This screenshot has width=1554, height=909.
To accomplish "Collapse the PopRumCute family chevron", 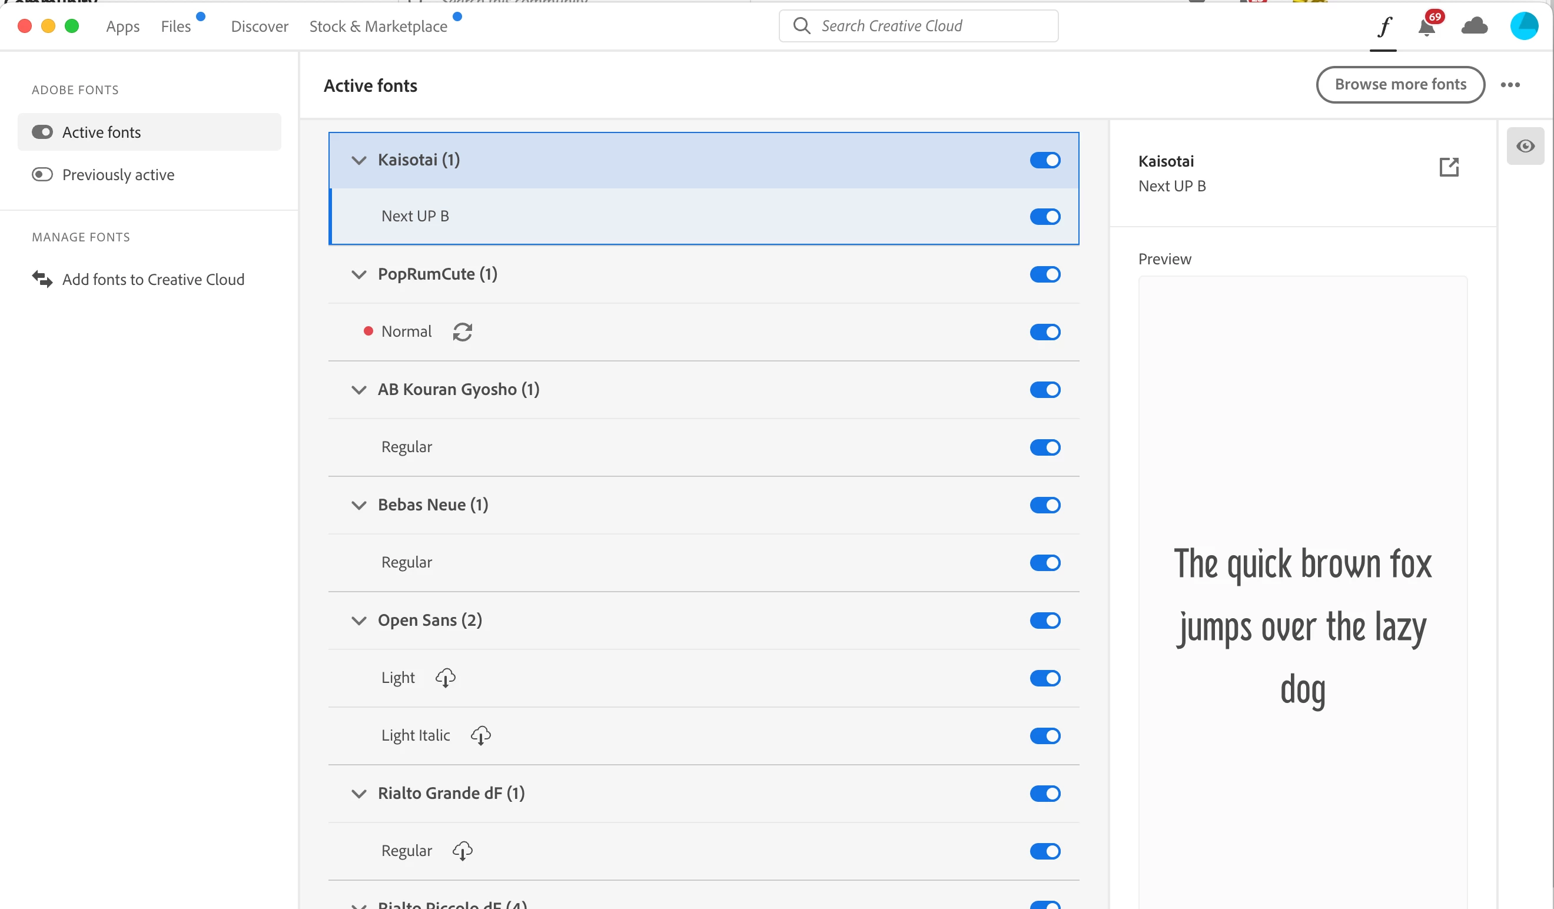I will [358, 274].
